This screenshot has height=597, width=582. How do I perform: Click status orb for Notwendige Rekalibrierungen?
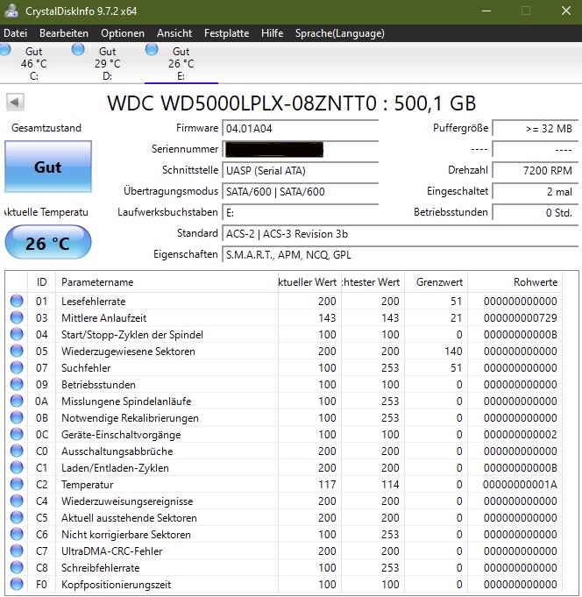coord(17,417)
